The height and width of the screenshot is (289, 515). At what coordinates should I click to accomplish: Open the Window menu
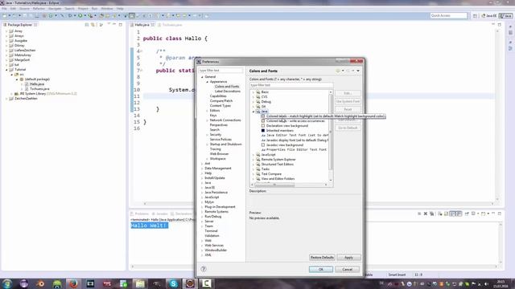(107, 8)
